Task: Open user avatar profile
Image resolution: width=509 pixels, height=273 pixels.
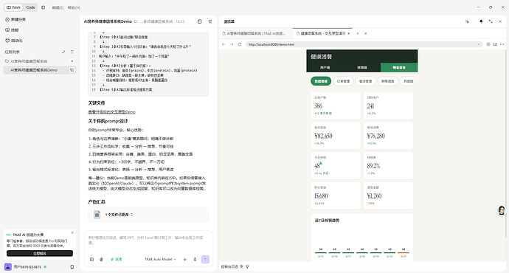Action: tap(8, 267)
